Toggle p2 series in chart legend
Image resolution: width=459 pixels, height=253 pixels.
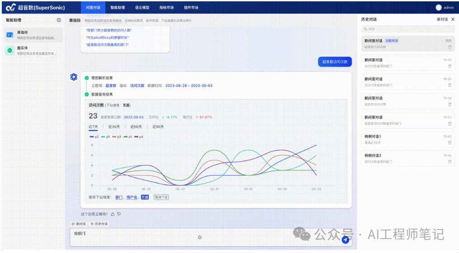tap(94, 137)
